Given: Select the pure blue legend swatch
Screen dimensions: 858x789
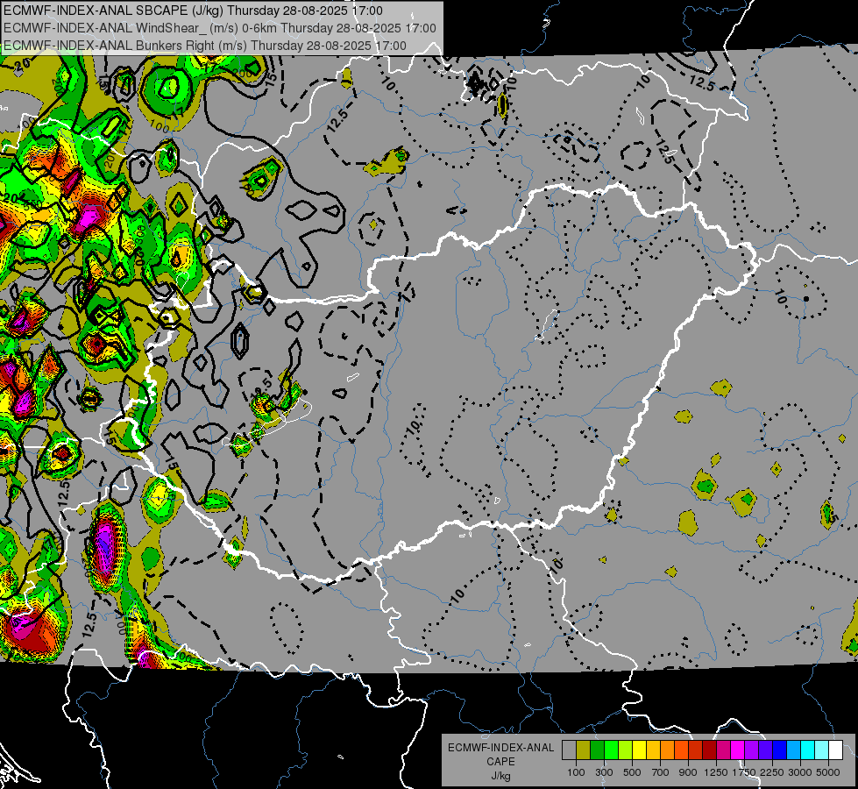Looking at the screenshot, I should [x=780, y=750].
